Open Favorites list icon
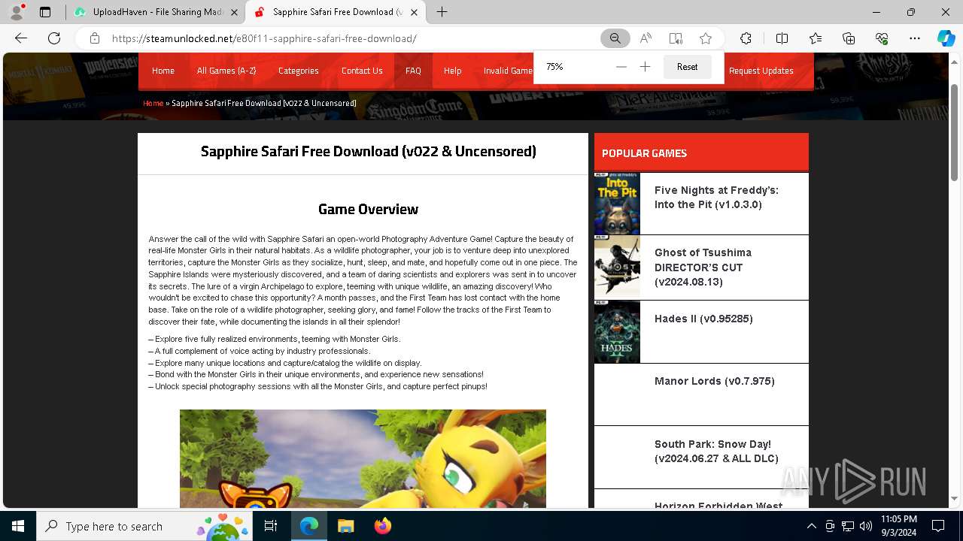 816,38
